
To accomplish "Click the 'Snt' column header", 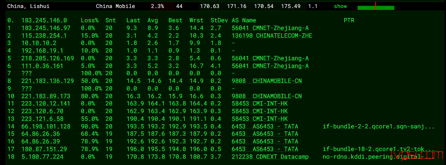I will pyautogui.click(x=110, y=20).
